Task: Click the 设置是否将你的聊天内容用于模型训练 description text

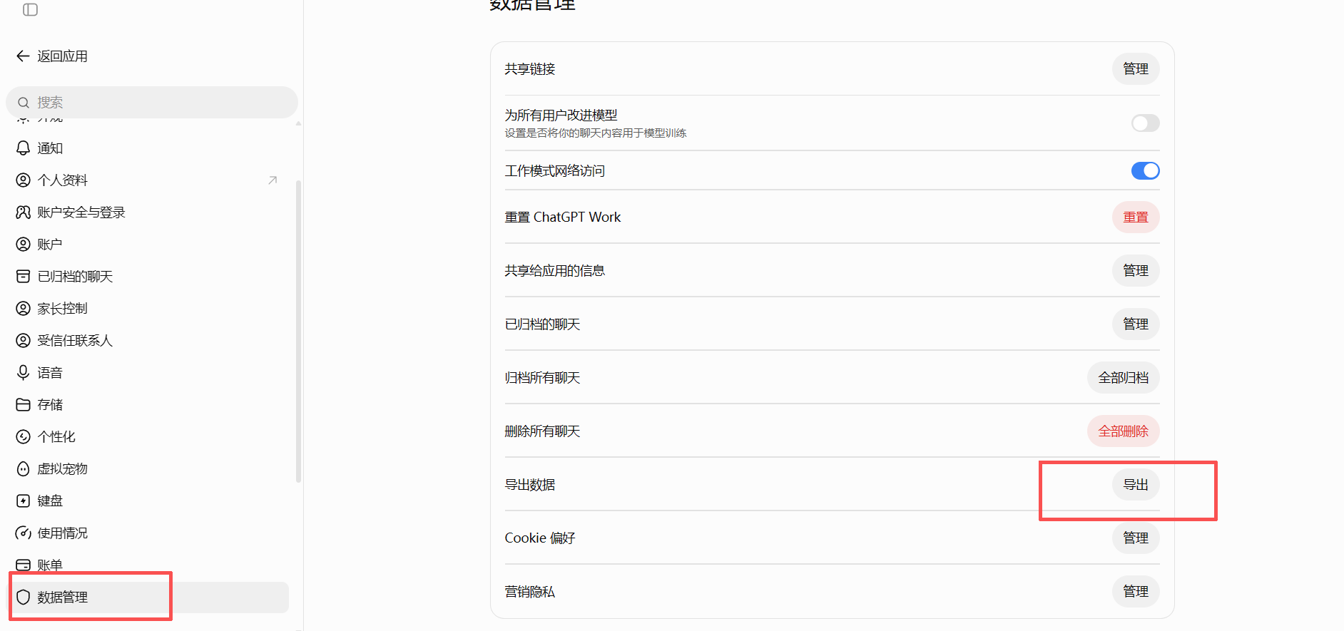Action: point(596,133)
